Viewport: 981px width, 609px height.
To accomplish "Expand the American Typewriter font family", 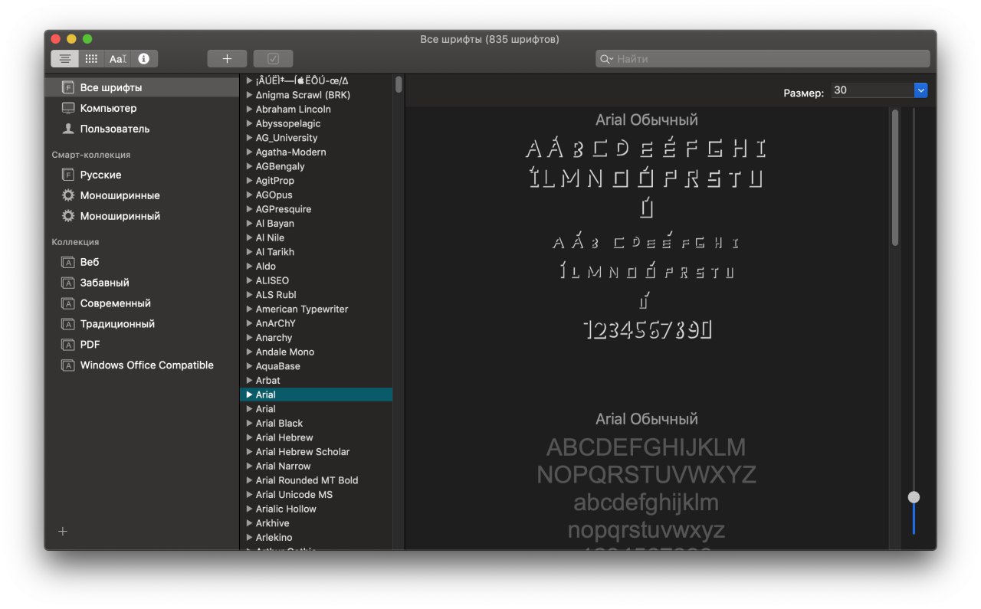I will pos(249,309).
